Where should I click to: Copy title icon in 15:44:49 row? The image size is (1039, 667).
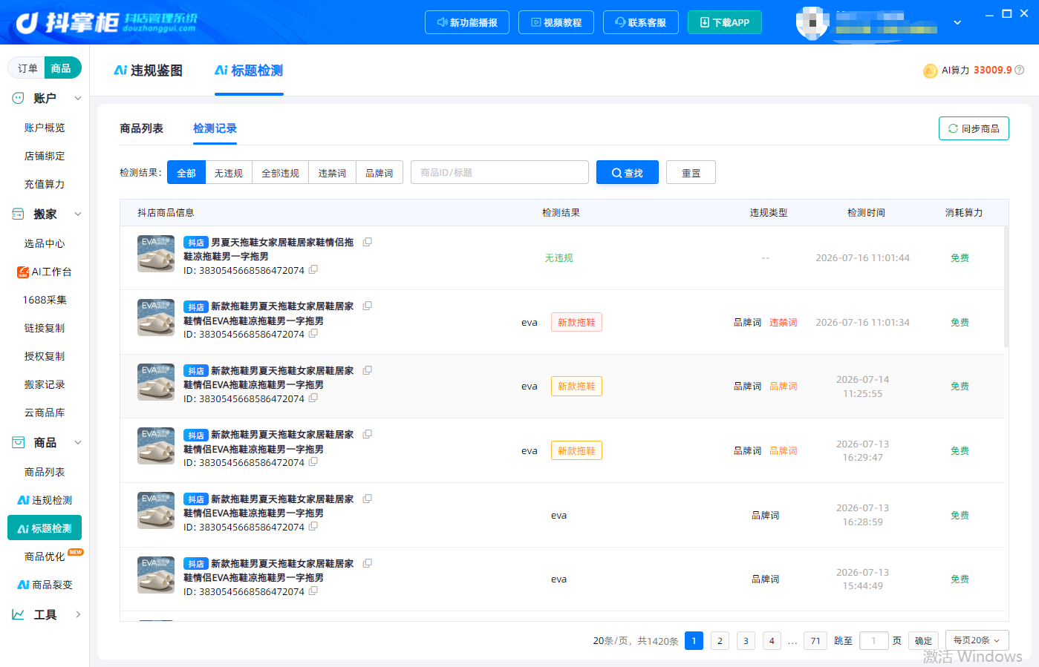point(367,563)
